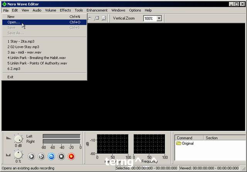Open recent Linkin Park - Breaking the Habit.wav
This screenshot has width=247, height=172.
(x=44, y=58)
